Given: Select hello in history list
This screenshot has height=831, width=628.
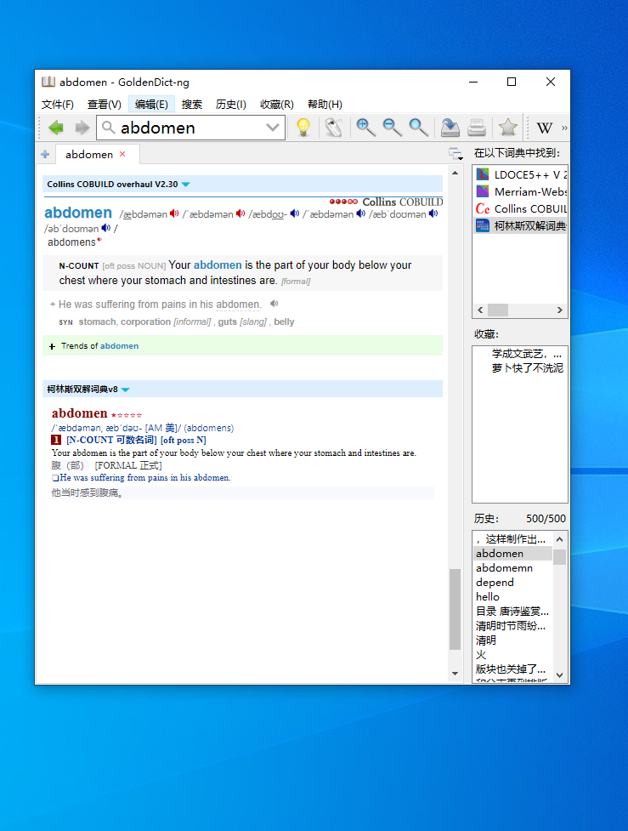Looking at the screenshot, I should point(488,597).
